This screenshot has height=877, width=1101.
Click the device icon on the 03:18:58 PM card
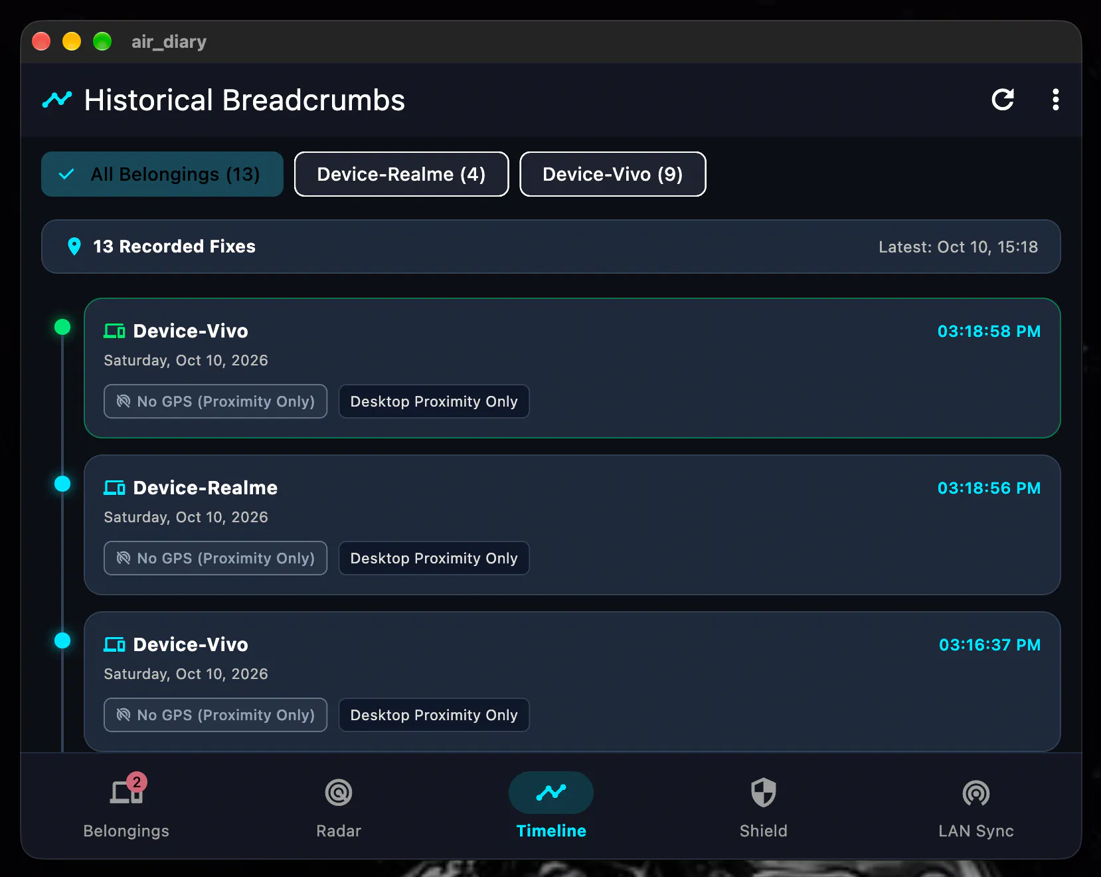pos(114,331)
